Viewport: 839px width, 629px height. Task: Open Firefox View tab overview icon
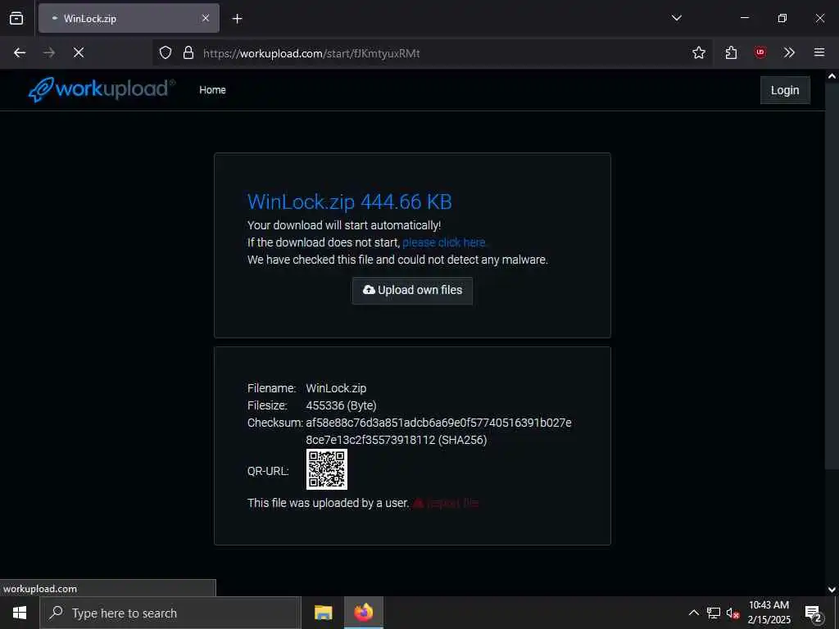click(x=16, y=18)
